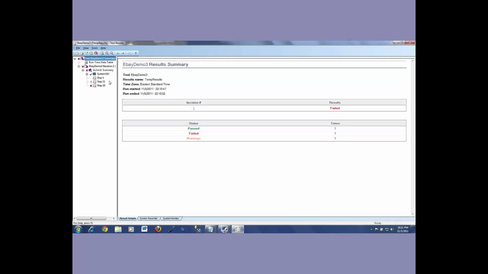The image size is (488, 274).
Task: Open the Tools menu
Action: (x=94, y=48)
